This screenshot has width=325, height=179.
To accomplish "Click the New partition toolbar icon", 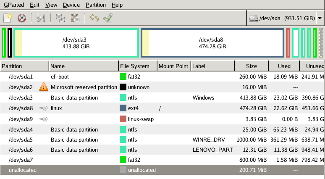I will (8, 18).
